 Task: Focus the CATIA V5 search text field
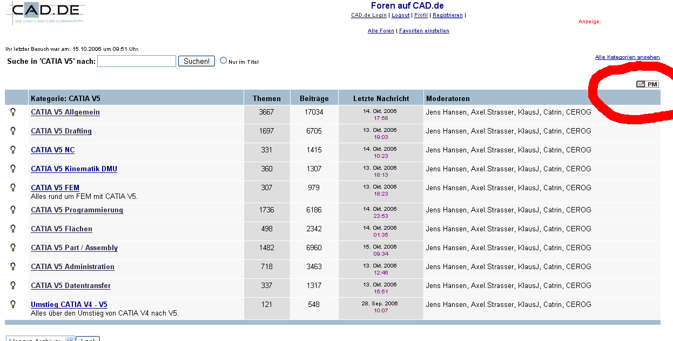[x=137, y=61]
